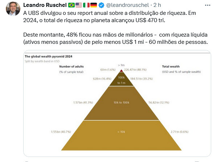
Task: Click the Leandro Ruschel display name
Action: tap(45, 5)
